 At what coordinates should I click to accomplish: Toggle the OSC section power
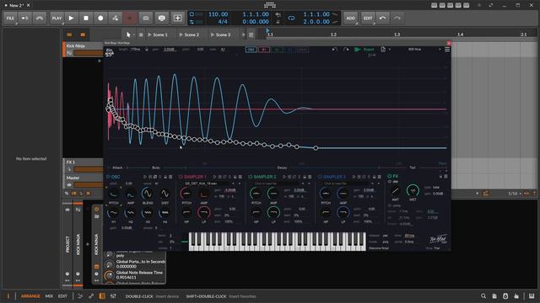pos(108,177)
